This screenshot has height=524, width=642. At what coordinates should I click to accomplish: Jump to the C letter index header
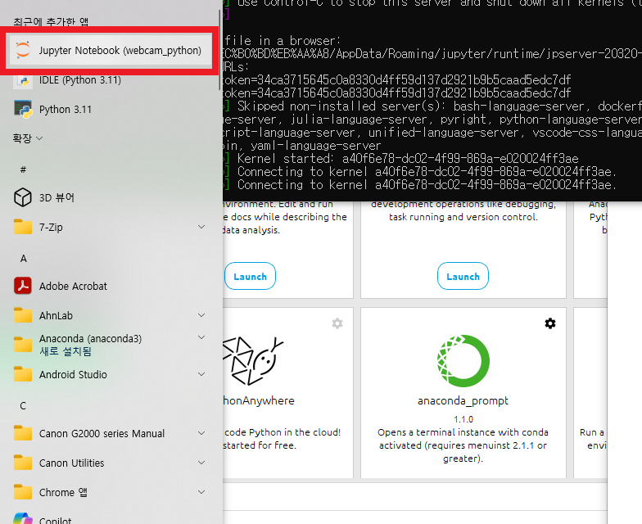pyautogui.click(x=23, y=406)
